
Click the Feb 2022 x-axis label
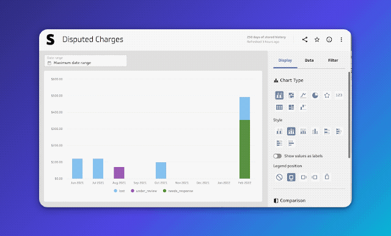(244, 183)
